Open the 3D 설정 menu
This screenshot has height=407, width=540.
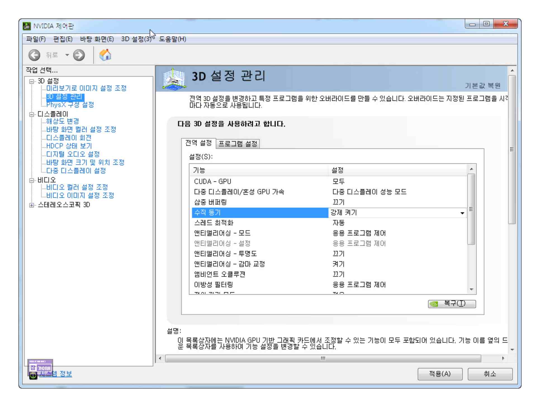(136, 39)
